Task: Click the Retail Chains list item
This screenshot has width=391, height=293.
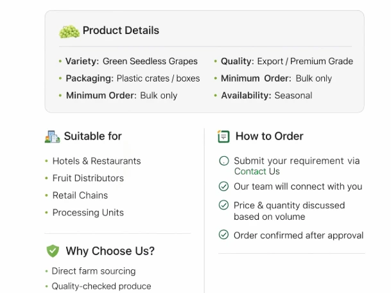Action: coord(80,195)
